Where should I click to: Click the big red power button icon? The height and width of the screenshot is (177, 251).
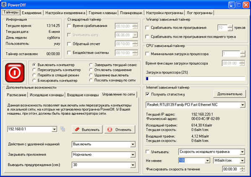tap(15, 73)
